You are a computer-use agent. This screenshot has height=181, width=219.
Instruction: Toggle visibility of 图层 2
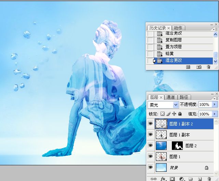150,146
